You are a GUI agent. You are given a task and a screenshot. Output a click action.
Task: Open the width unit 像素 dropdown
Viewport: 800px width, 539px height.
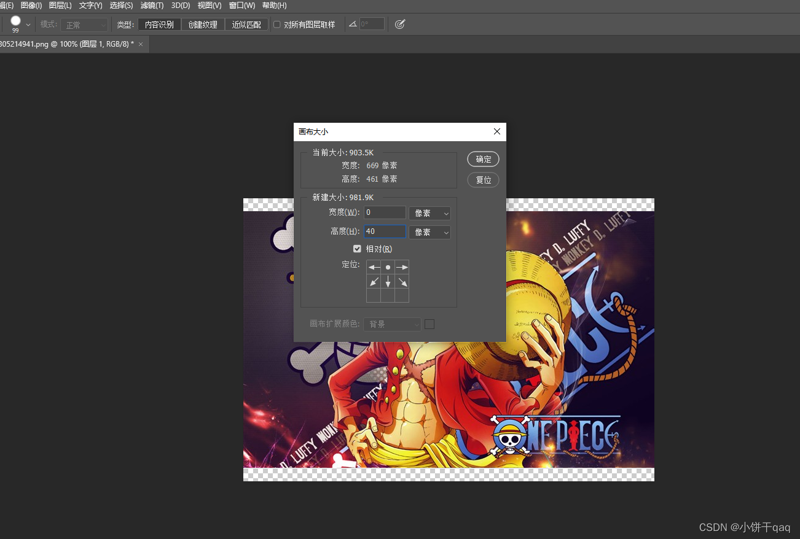coord(429,213)
